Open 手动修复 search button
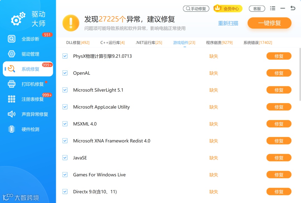Screen dimensions: 301x203 tap(196, 9)
